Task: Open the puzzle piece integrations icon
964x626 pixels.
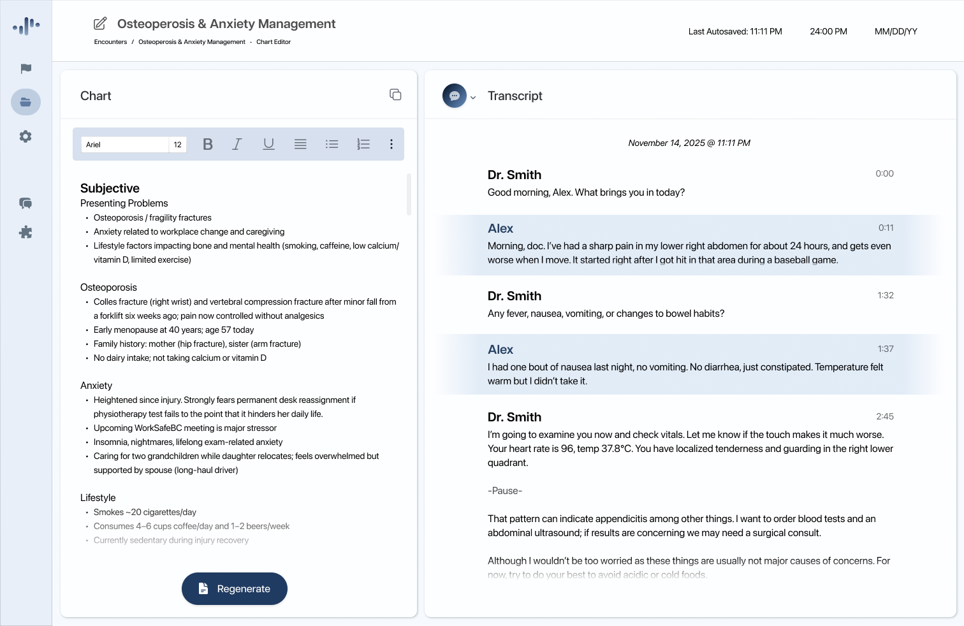Action: (26, 232)
